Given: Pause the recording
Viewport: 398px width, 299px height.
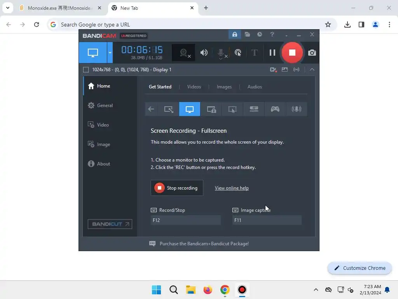Looking at the screenshot, I should 272,53.
